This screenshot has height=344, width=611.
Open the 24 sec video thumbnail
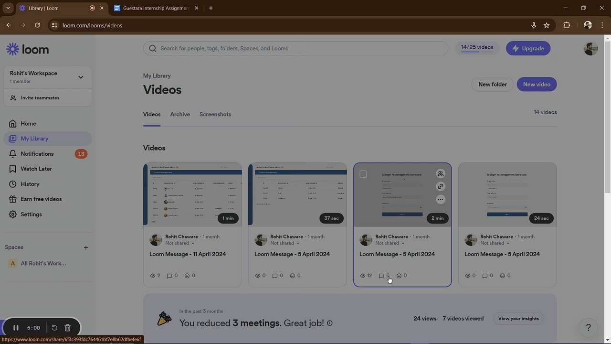(x=507, y=194)
